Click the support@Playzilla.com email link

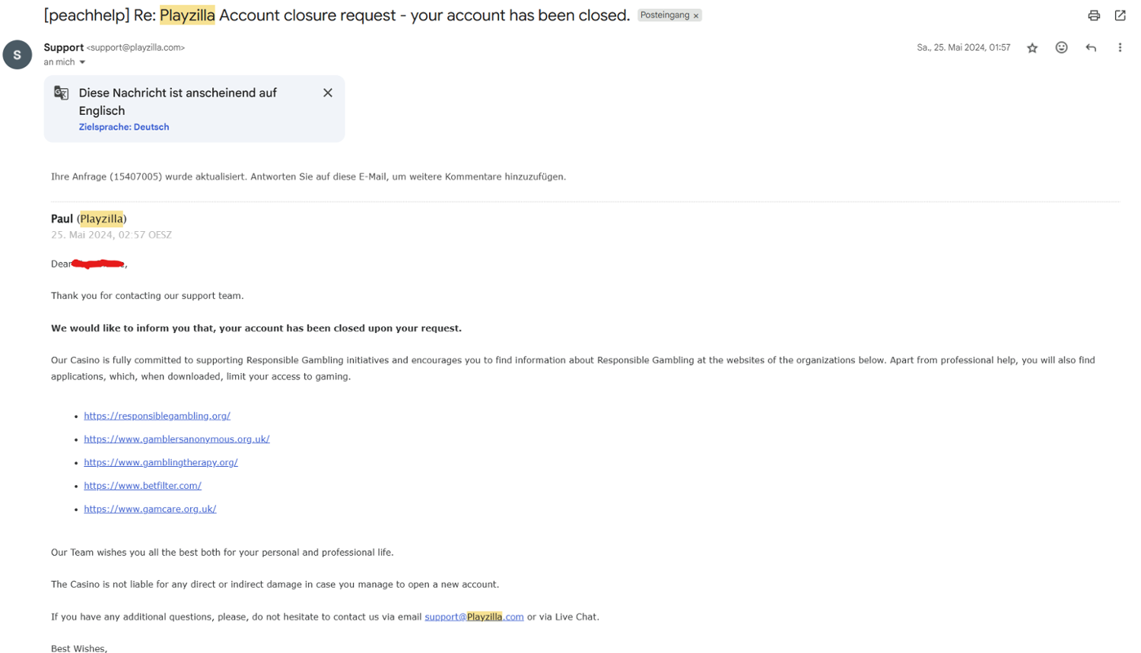point(474,617)
